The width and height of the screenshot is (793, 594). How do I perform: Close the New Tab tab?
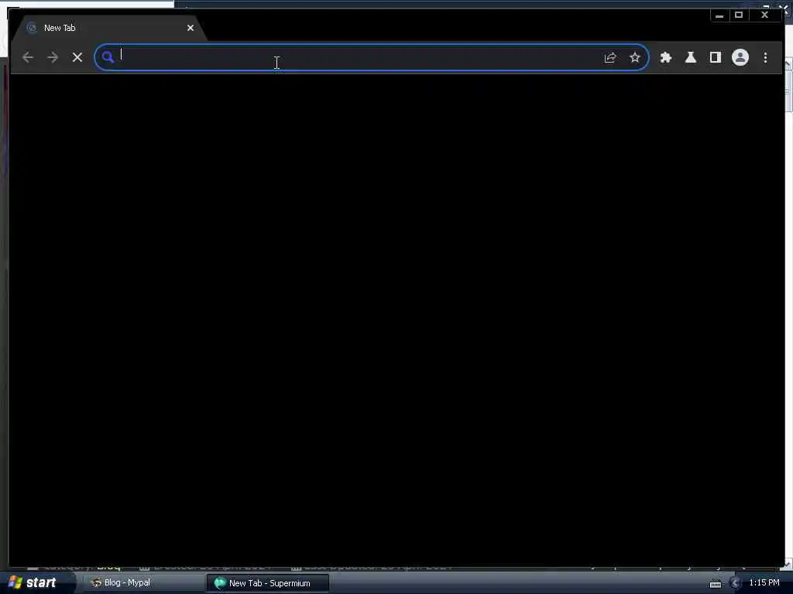(191, 29)
